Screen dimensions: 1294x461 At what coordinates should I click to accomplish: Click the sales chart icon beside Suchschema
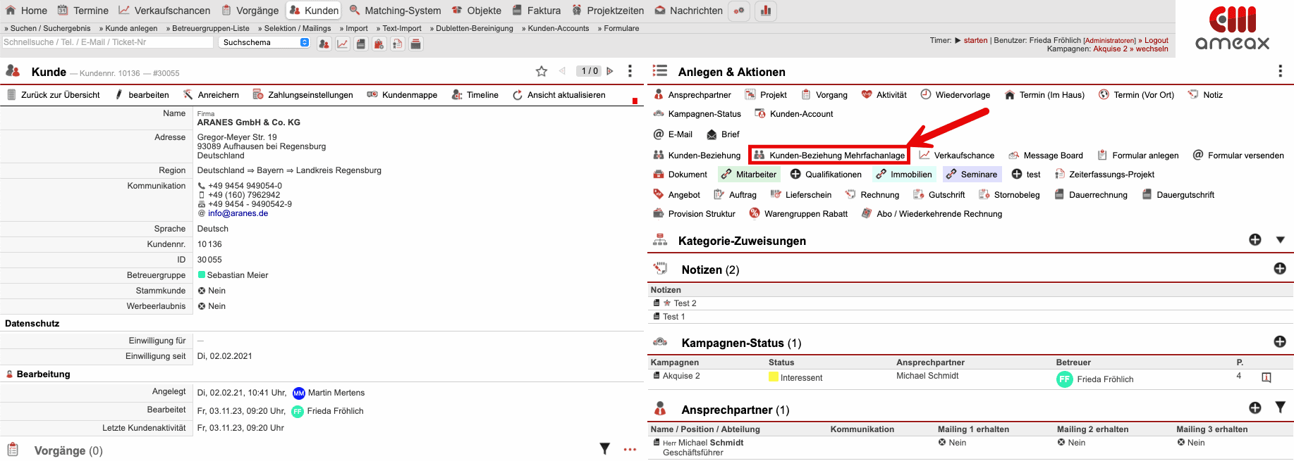tap(342, 44)
